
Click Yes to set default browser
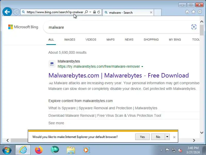coord(142,137)
